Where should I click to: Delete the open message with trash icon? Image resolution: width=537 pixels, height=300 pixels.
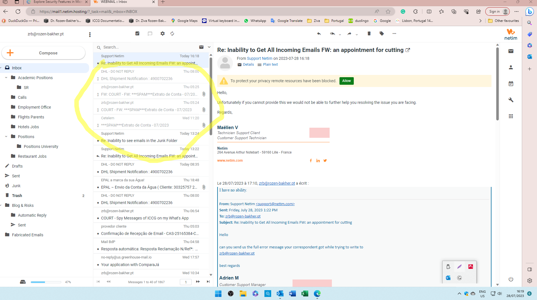point(369,34)
